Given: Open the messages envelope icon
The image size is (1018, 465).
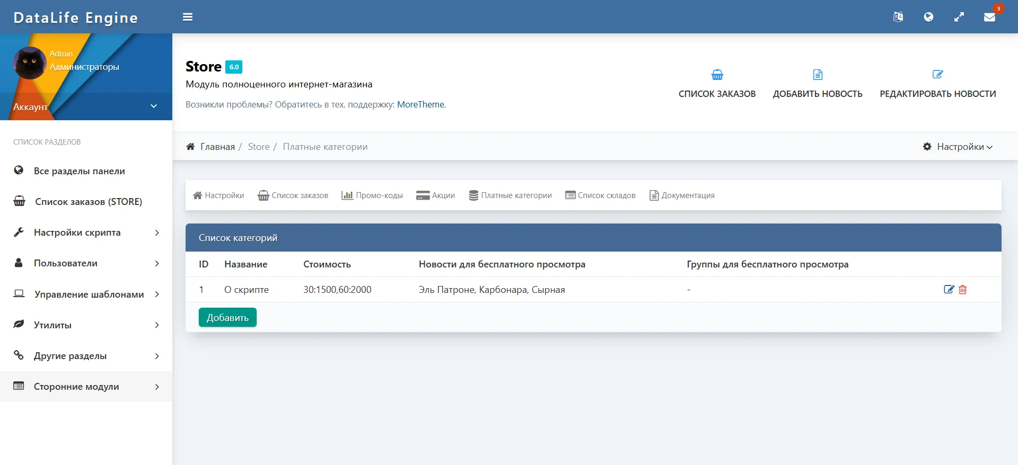Looking at the screenshot, I should [x=989, y=17].
